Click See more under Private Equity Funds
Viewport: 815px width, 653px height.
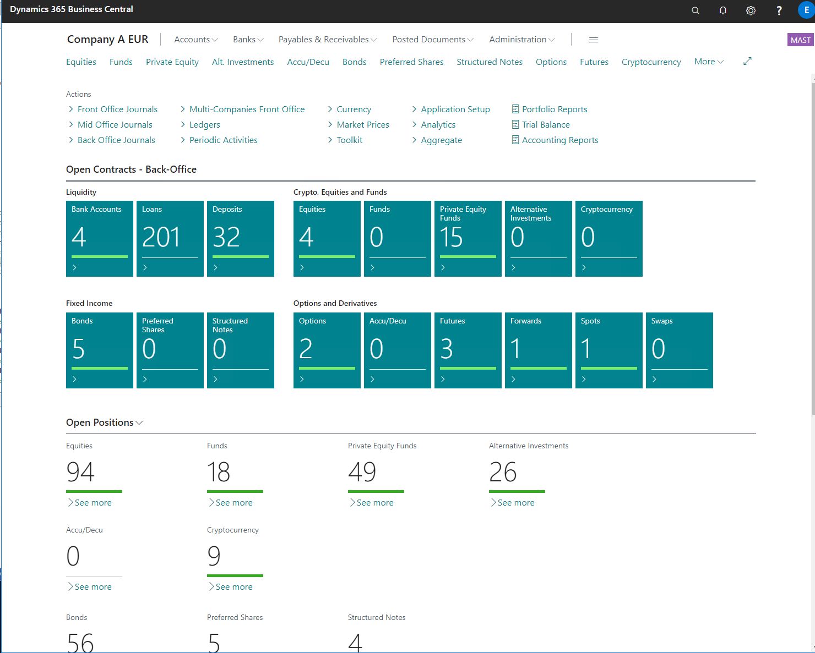point(371,502)
